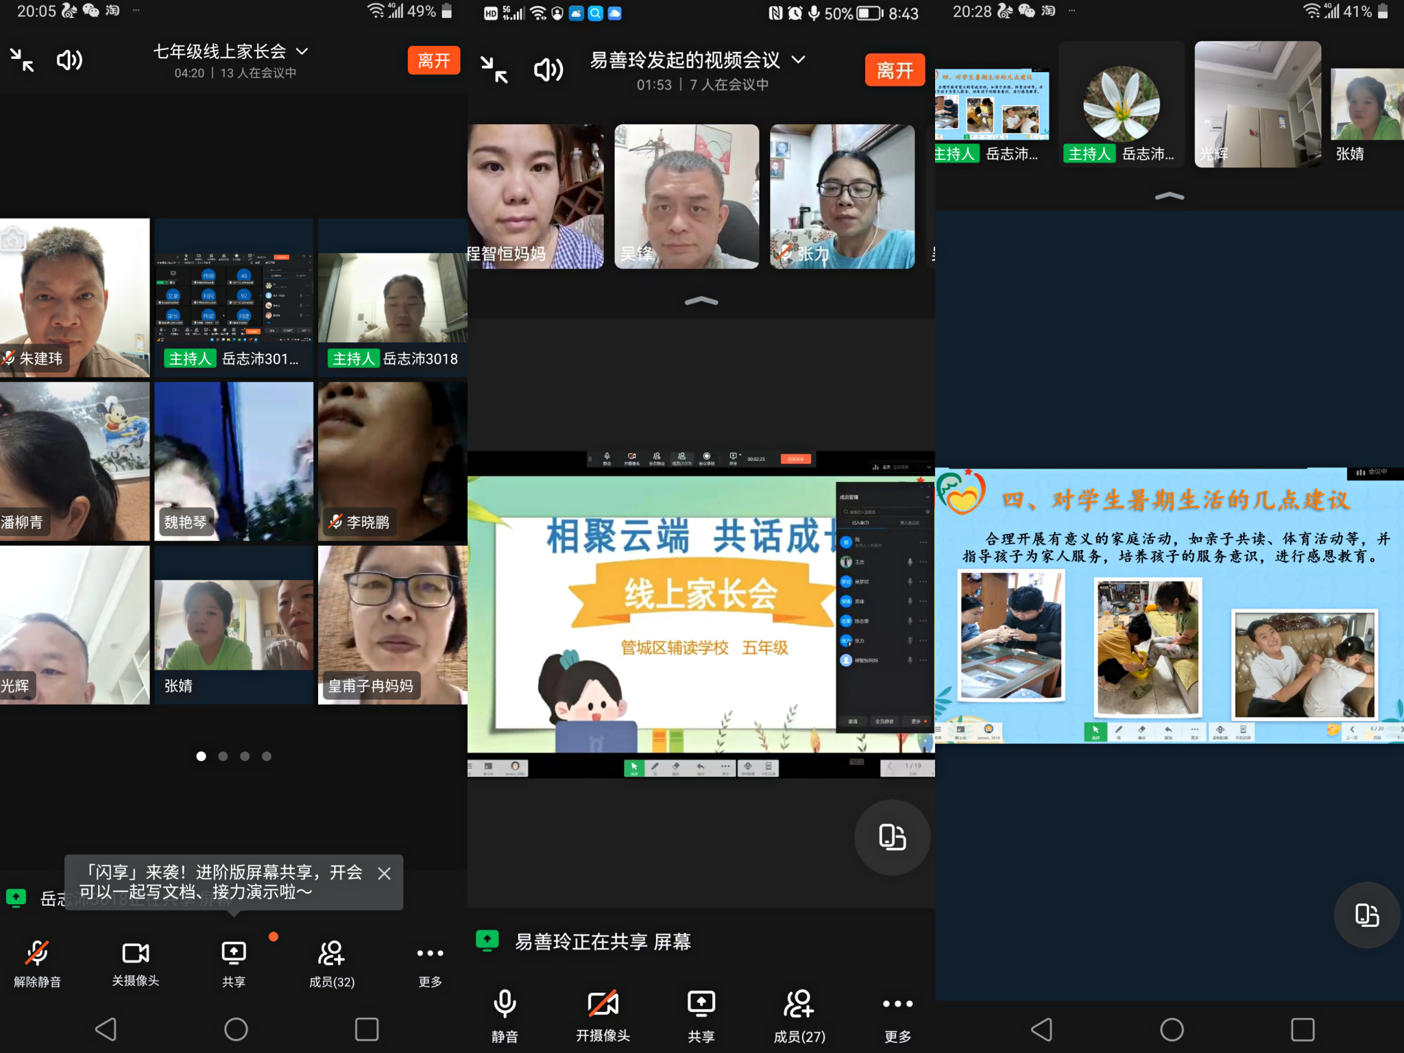
Task: Tap Android home in 20:28 screen
Action: pos(1172,1029)
